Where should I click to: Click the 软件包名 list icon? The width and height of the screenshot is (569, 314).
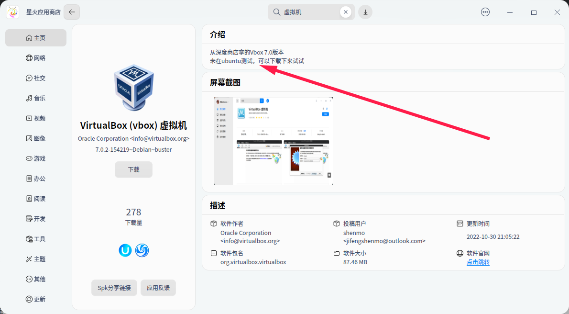pos(214,253)
